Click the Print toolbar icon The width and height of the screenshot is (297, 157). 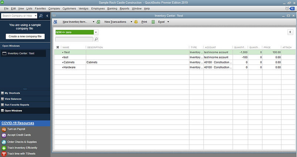(x=136, y=22)
